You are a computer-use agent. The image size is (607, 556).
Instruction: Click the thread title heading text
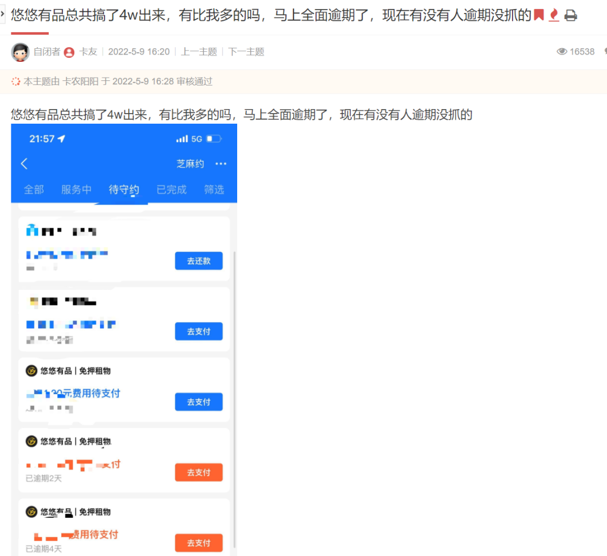click(271, 16)
